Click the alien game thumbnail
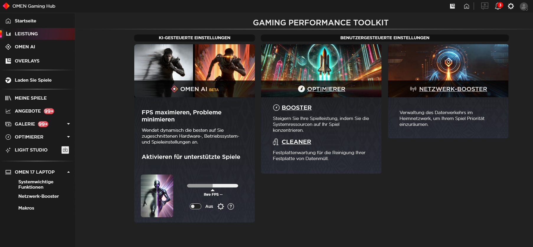Viewport: 533px width, 247px height. (x=157, y=196)
